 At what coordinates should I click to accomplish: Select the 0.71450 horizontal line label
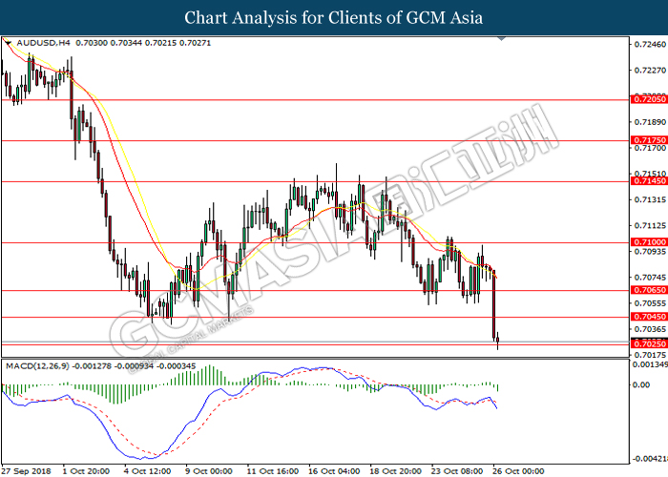[x=649, y=181]
